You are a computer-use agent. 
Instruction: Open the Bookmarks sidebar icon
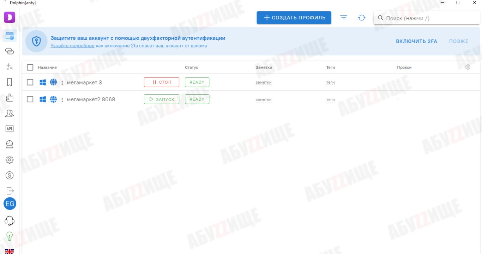10,82
